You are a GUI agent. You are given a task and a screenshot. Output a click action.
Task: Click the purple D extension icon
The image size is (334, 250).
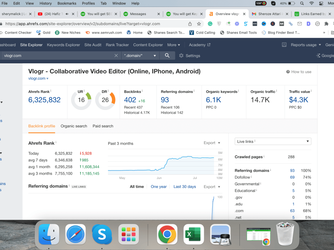pyautogui.click(x=308, y=24)
